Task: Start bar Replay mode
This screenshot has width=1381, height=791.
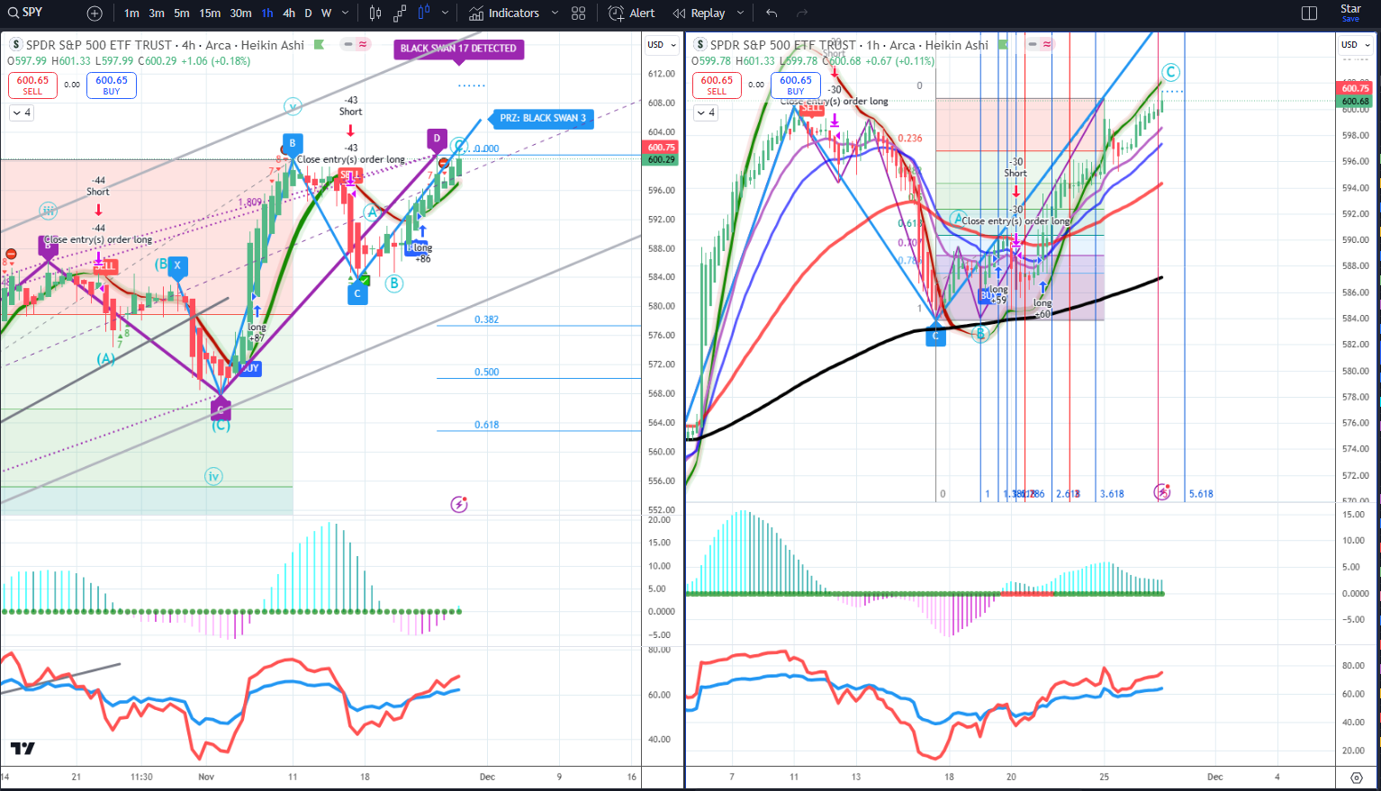Action: pos(700,13)
